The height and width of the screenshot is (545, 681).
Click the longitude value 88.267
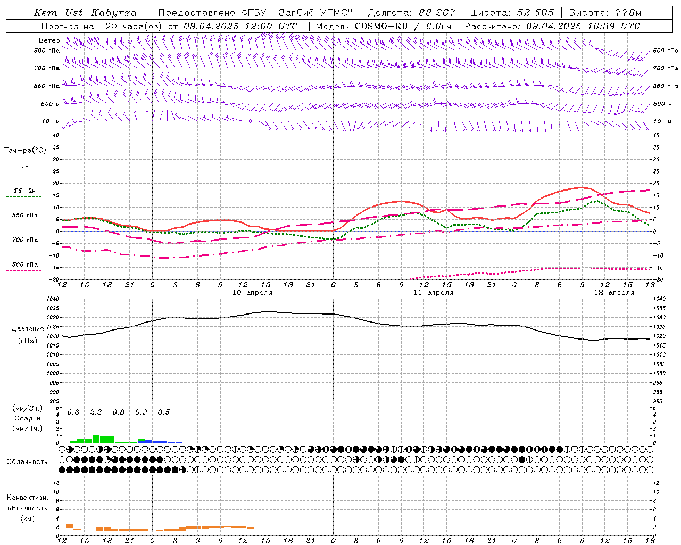[x=437, y=13]
